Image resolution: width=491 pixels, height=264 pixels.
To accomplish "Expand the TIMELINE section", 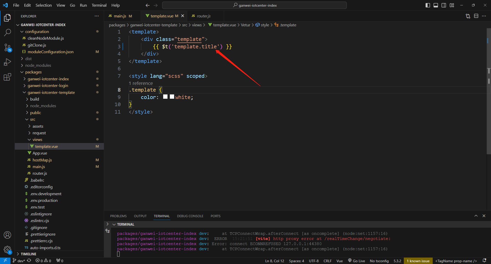I will (x=28, y=254).
